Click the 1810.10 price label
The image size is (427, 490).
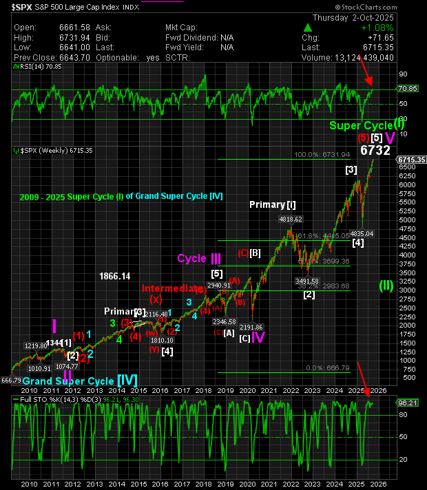pyautogui.click(x=162, y=340)
